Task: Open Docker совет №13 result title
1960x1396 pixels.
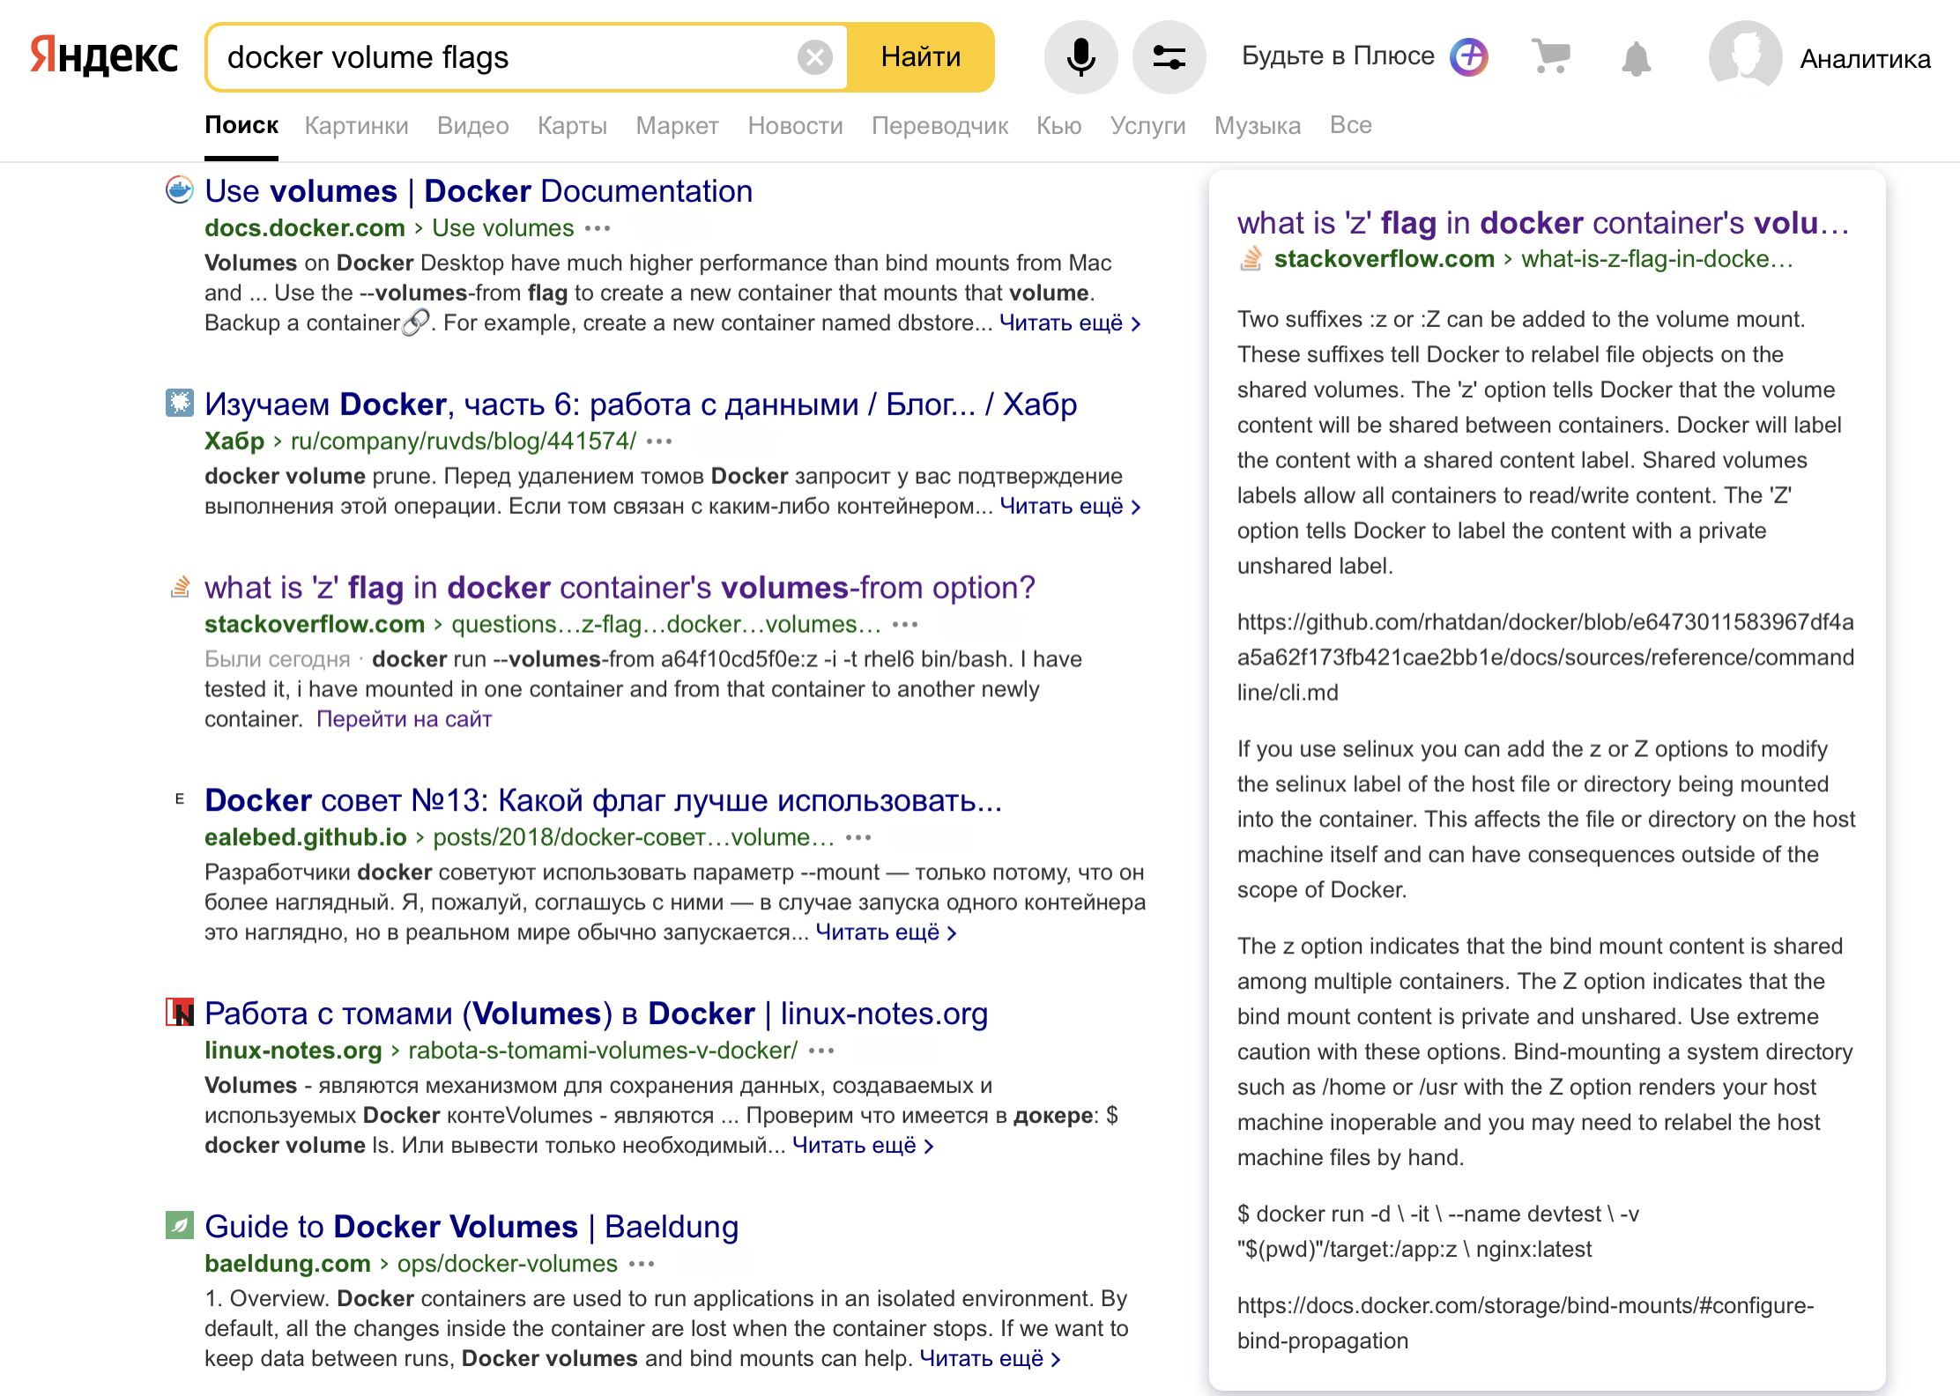Action: click(x=604, y=800)
